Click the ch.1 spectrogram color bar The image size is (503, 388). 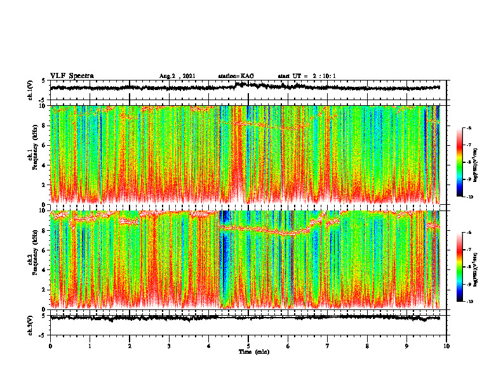click(459, 162)
